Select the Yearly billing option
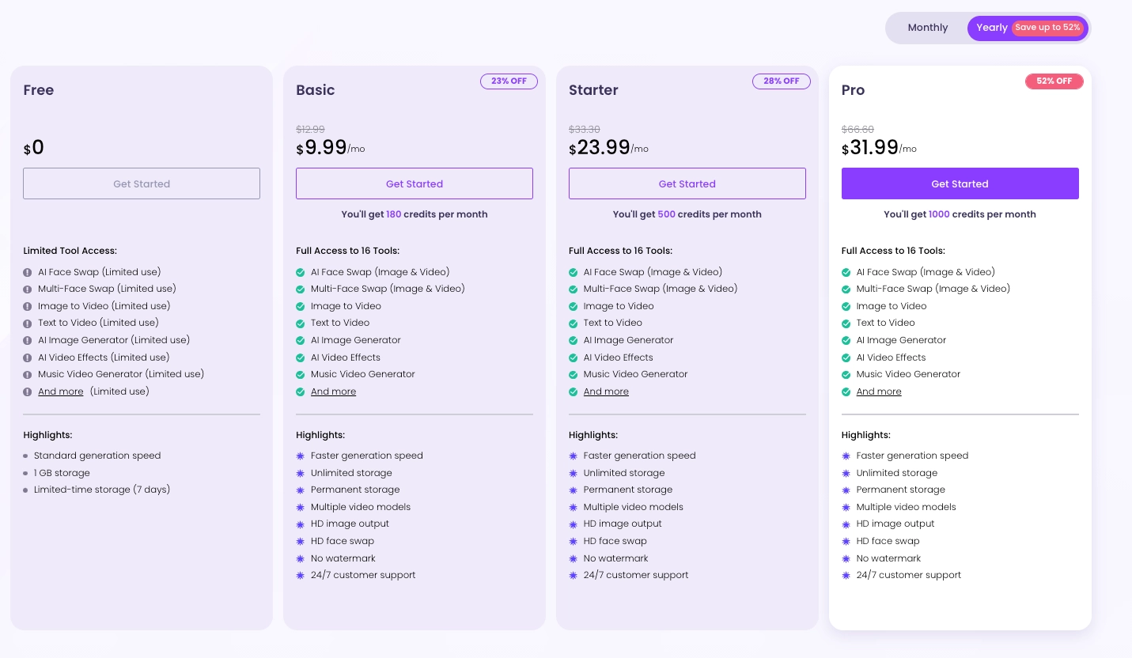The height and width of the screenshot is (658, 1132). coord(992,28)
